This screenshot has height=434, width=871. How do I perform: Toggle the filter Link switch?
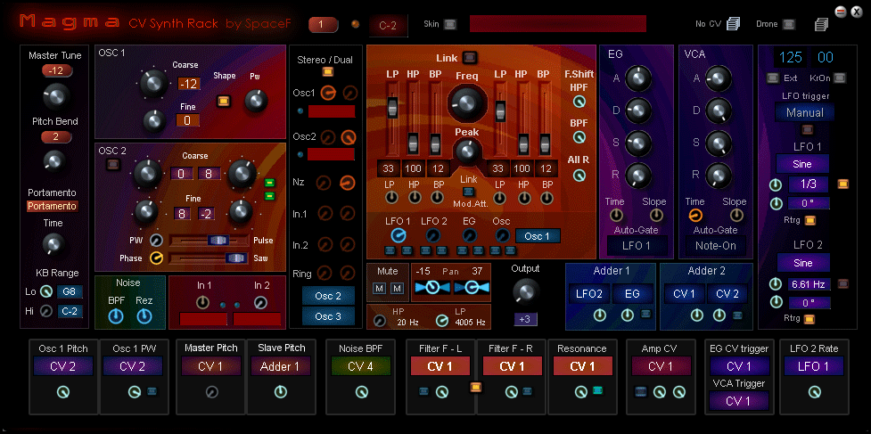(x=470, y=58)
